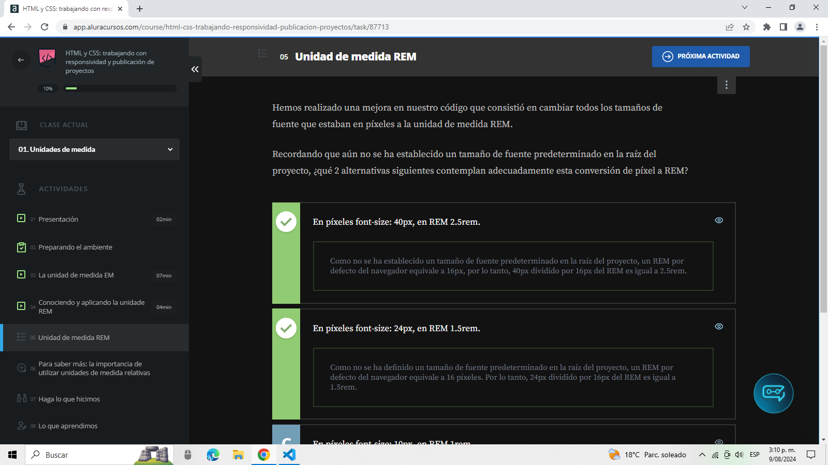
Task: Click the video icon for Conociendo y aplicando
Action: [21, 306]
